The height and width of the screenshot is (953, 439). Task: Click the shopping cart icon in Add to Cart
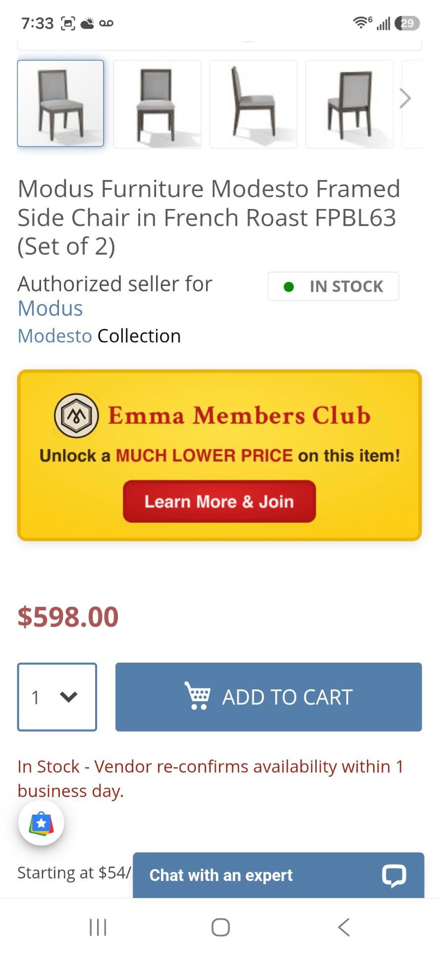(197, 695)
